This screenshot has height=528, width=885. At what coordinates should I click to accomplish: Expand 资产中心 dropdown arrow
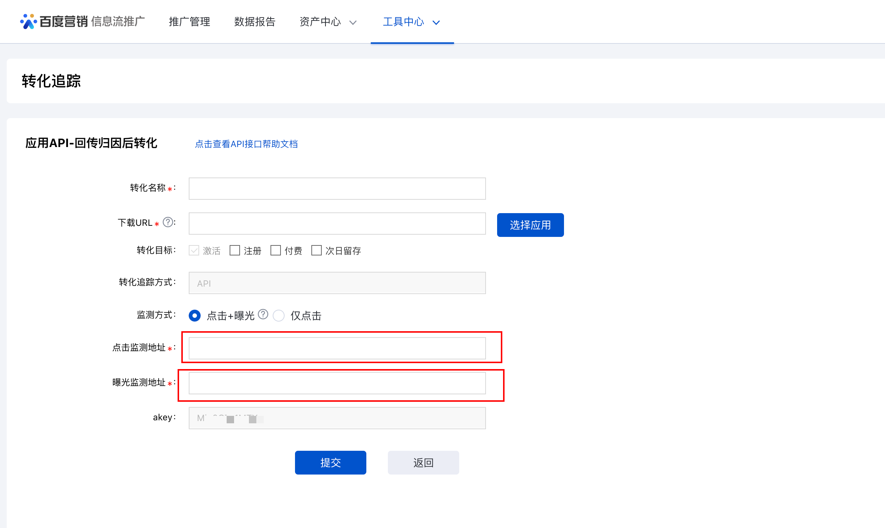353,23
